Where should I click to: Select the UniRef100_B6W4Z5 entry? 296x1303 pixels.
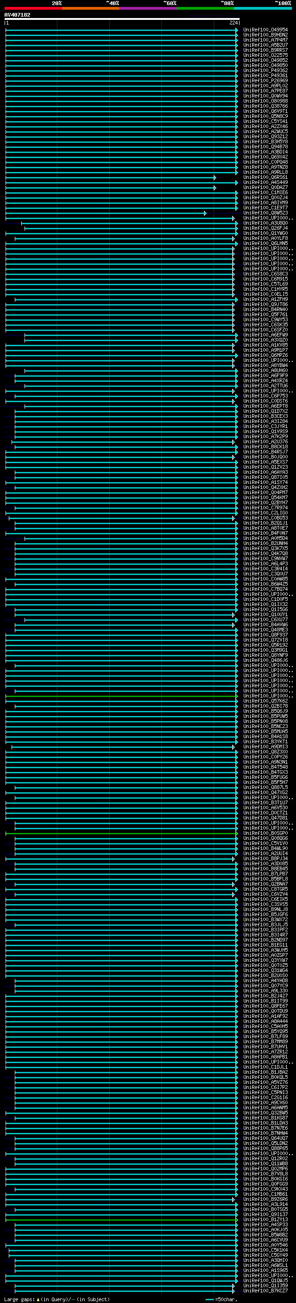pos(265,584)
